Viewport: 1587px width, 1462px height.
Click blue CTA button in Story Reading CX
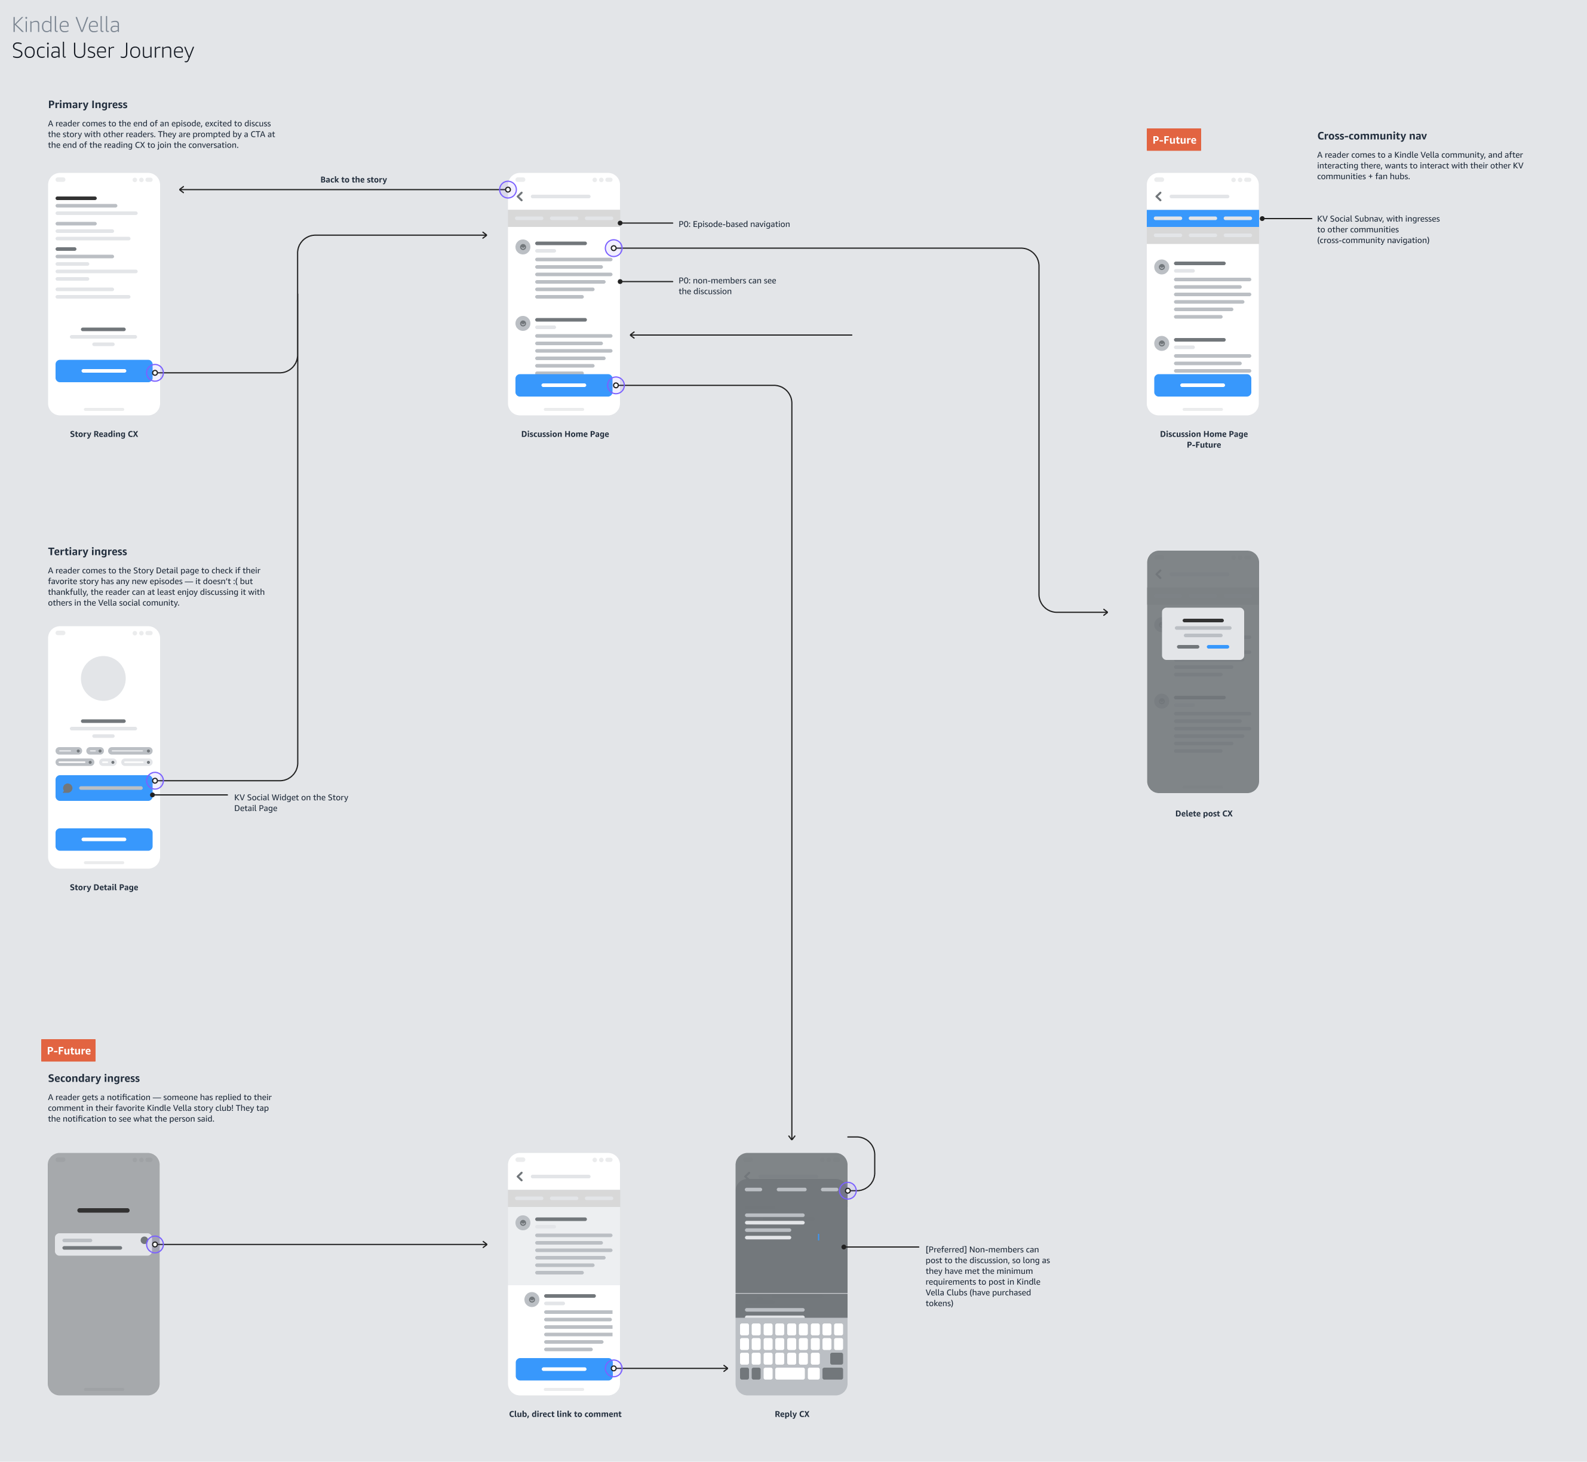click(x=104, y=371)
